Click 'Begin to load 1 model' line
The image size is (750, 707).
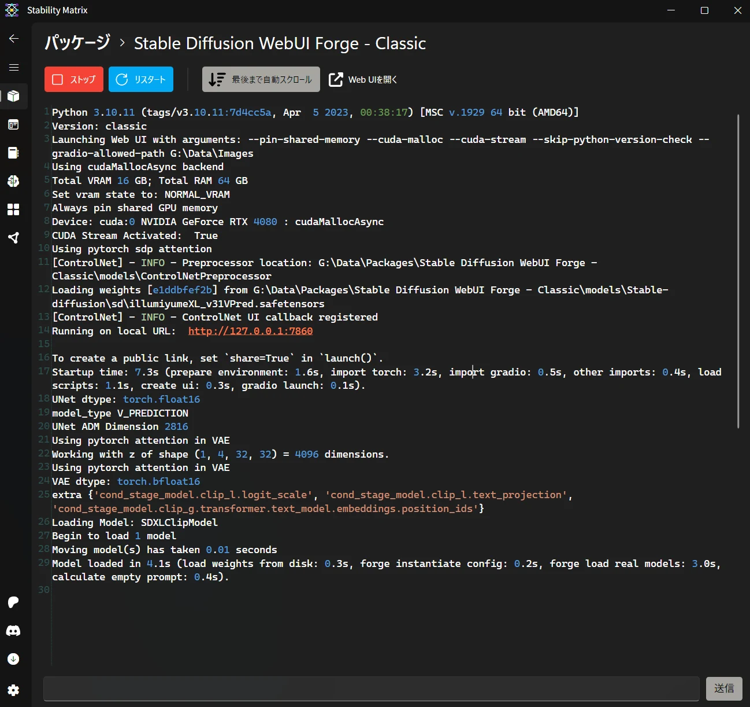(x=114, y=536)
